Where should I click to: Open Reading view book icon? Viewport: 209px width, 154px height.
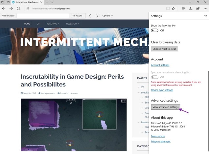168,8
